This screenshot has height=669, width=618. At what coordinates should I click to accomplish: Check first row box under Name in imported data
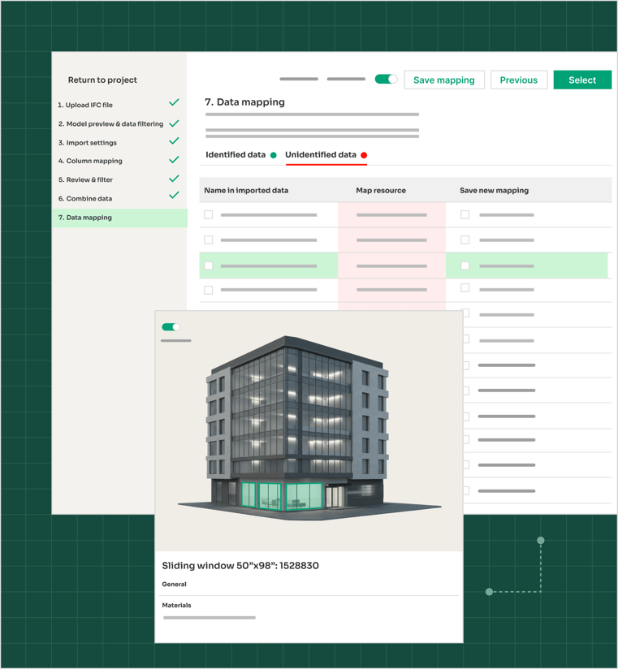click(209, 215)
